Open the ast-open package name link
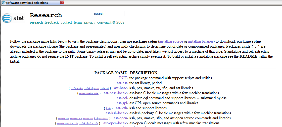 pos(120,118)
